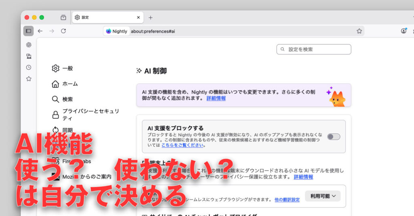Click the magnifier icon beside 検索

click(x=55, y=99)
